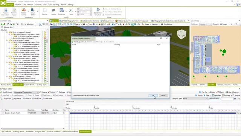Screen dimensions: 241x136
Task: Click Zoom In in Schedule Editor
Action: coord(27,99)
